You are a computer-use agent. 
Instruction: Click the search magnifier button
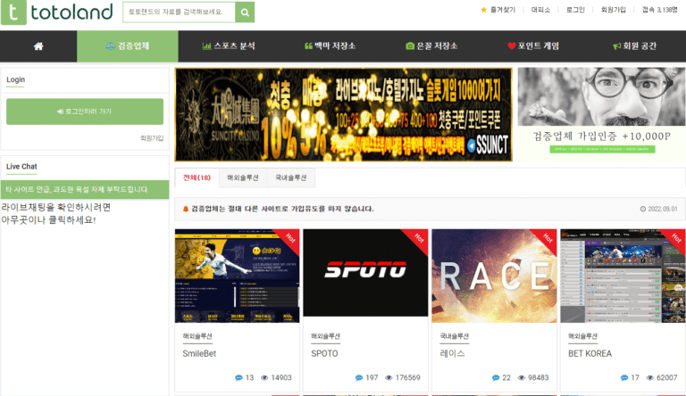pyautogui.click(x=245, y=12)
